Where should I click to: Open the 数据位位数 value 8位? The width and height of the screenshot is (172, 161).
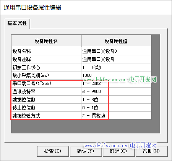(x=116, y=100)
